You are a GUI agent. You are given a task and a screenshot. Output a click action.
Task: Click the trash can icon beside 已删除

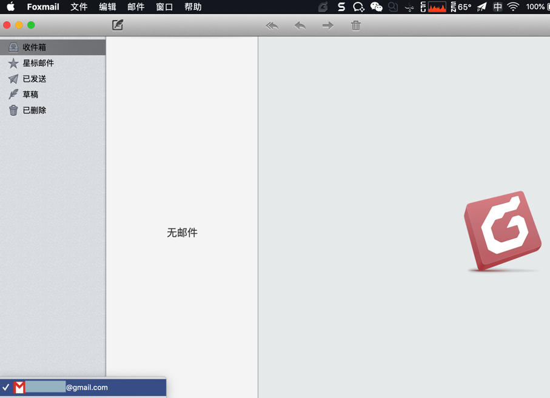(x=13, y=110)
